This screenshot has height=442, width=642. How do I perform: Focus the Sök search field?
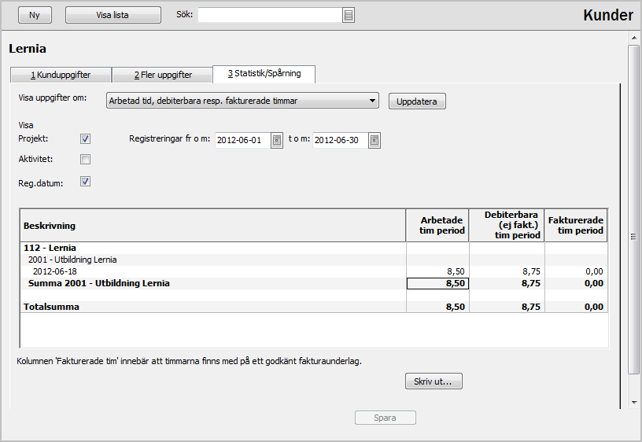click(x=270, y=15)
